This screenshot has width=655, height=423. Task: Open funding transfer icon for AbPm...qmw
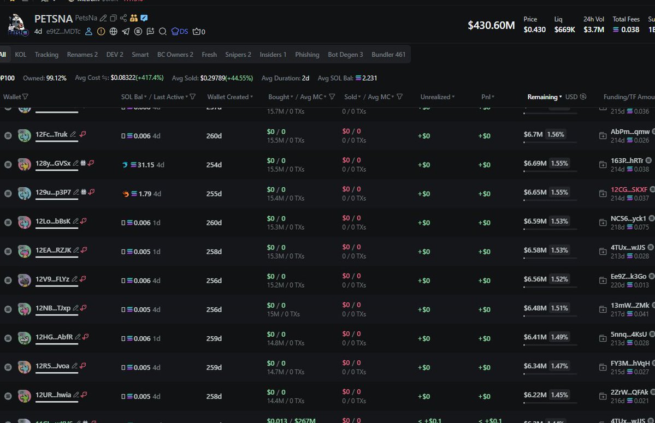(603, 135)
